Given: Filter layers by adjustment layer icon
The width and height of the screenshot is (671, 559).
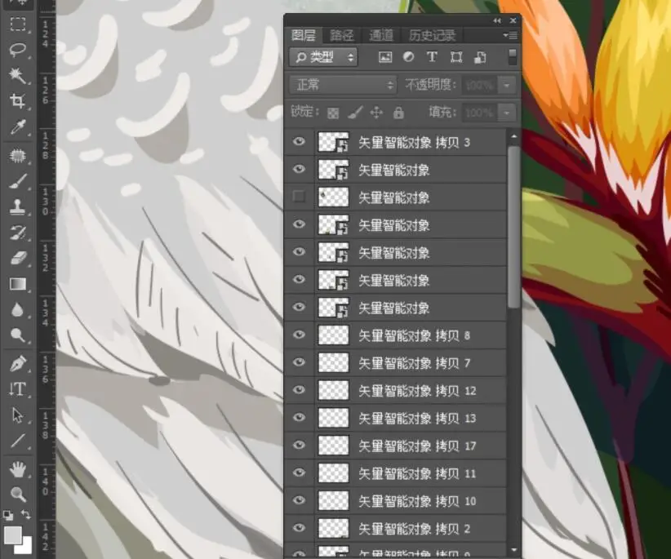Looking at the screenshot, I should pos(409,57).
